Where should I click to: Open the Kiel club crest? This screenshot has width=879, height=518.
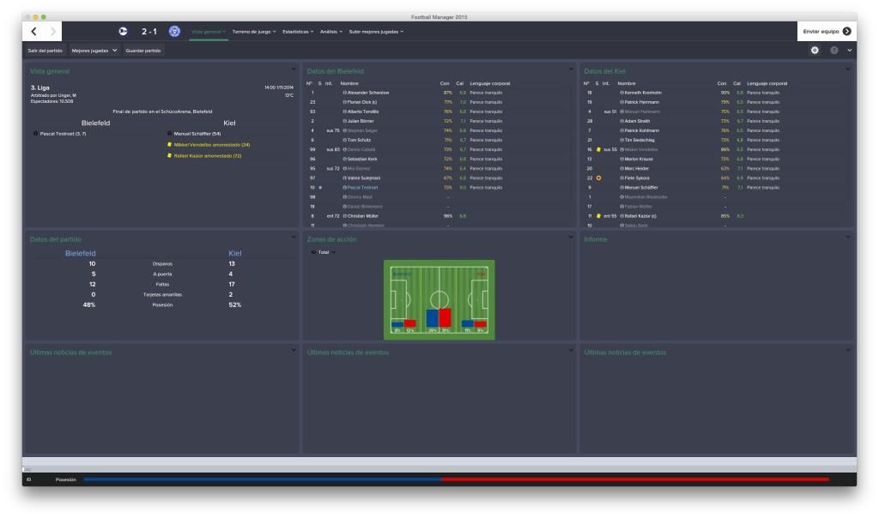pos(174,32)
